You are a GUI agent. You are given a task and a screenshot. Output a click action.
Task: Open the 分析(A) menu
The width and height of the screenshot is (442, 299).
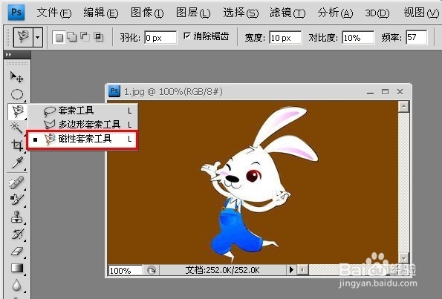point(335,13)
